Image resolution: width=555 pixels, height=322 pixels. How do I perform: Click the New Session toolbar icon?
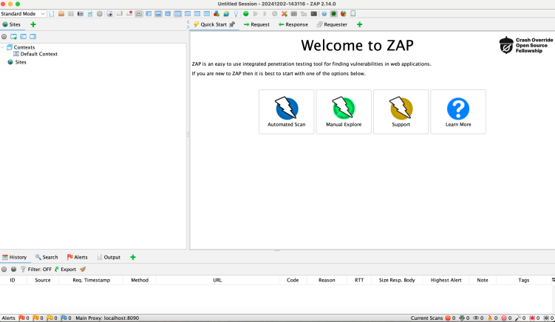52,14
